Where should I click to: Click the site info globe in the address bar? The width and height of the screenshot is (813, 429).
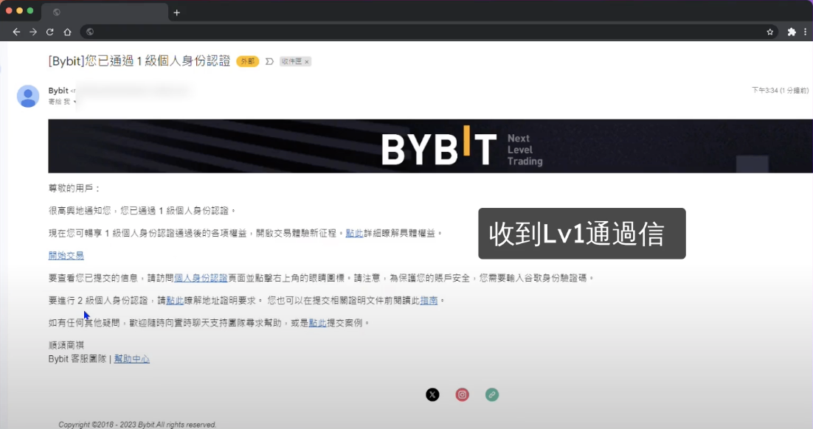(90, 32)
